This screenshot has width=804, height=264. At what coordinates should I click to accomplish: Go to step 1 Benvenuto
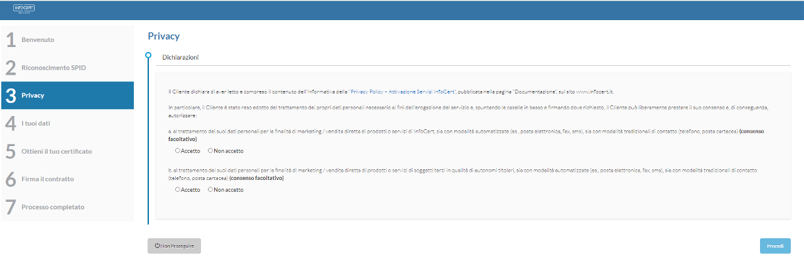click(x=38, y=40)
